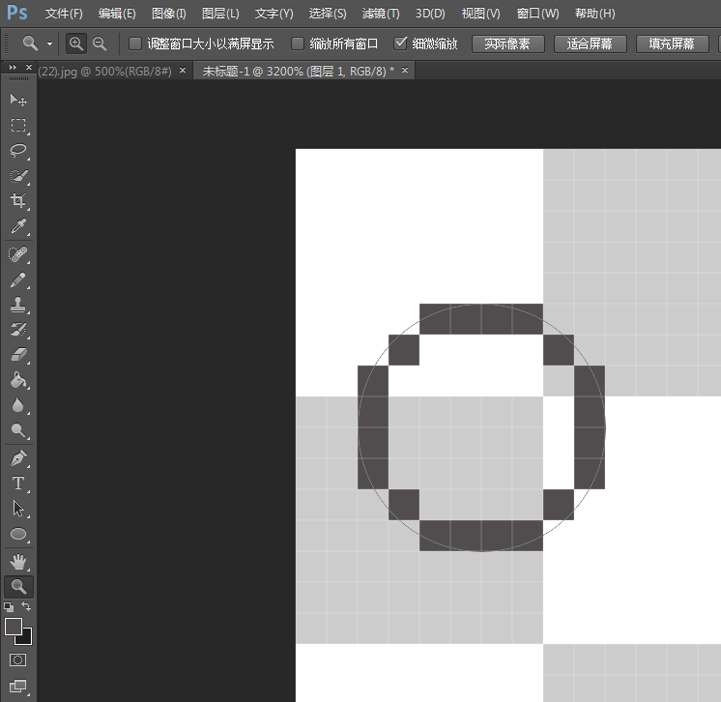Enable 缩放所有窗口 checkbox
Screen dimensions: 721x702
[x=298, y=44]
